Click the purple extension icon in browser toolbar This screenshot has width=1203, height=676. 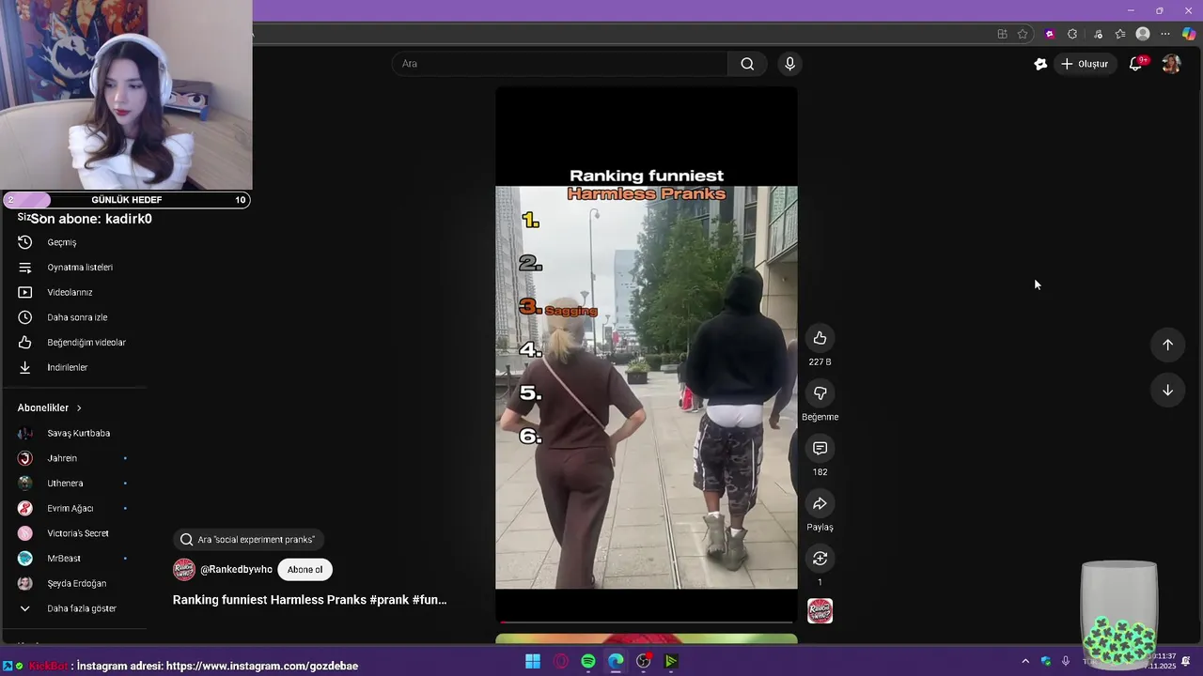click(x=1050, y=34)
